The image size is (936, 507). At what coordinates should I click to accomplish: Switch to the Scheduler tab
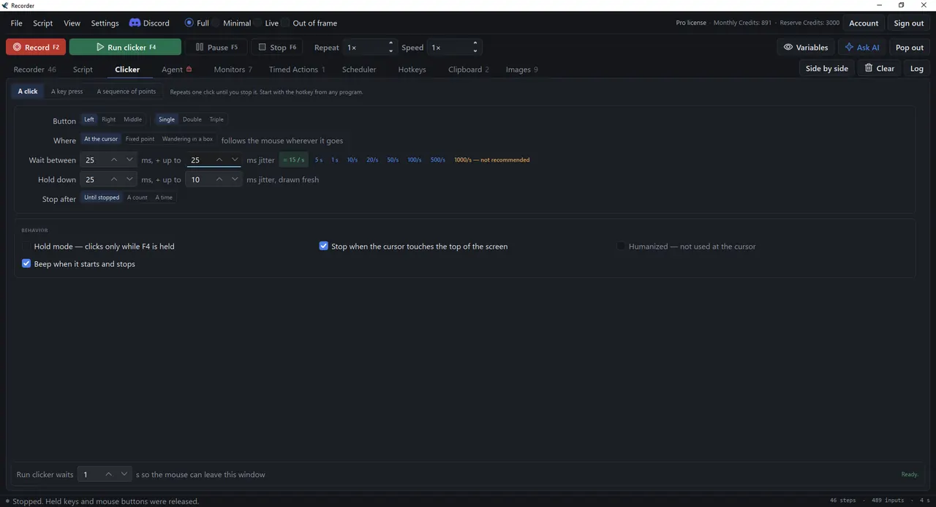pos(359,70)
